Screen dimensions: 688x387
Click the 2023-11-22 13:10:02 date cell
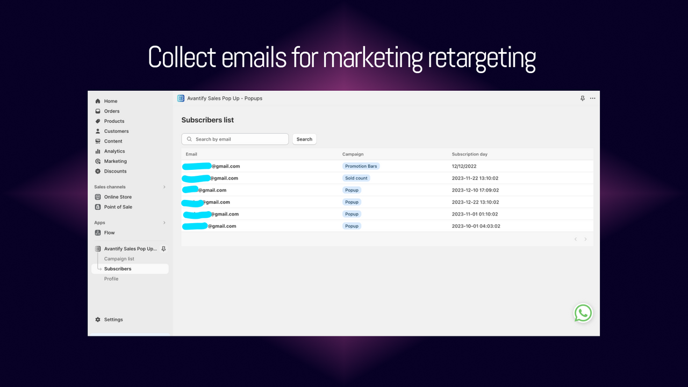[475, 178]
